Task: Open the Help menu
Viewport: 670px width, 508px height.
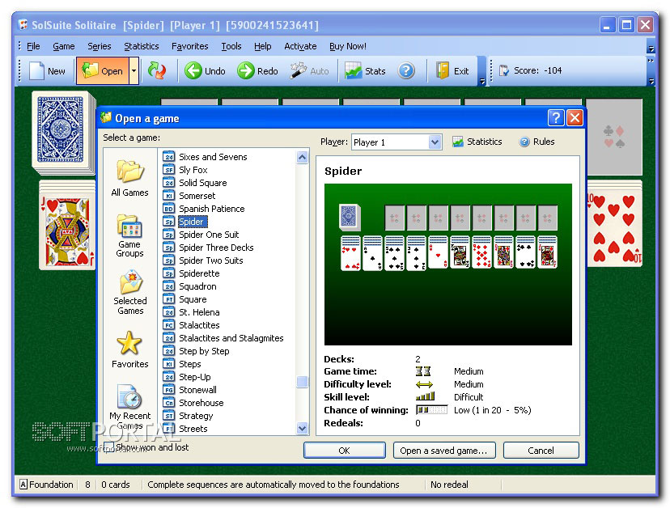Action: tap(262, 46)
